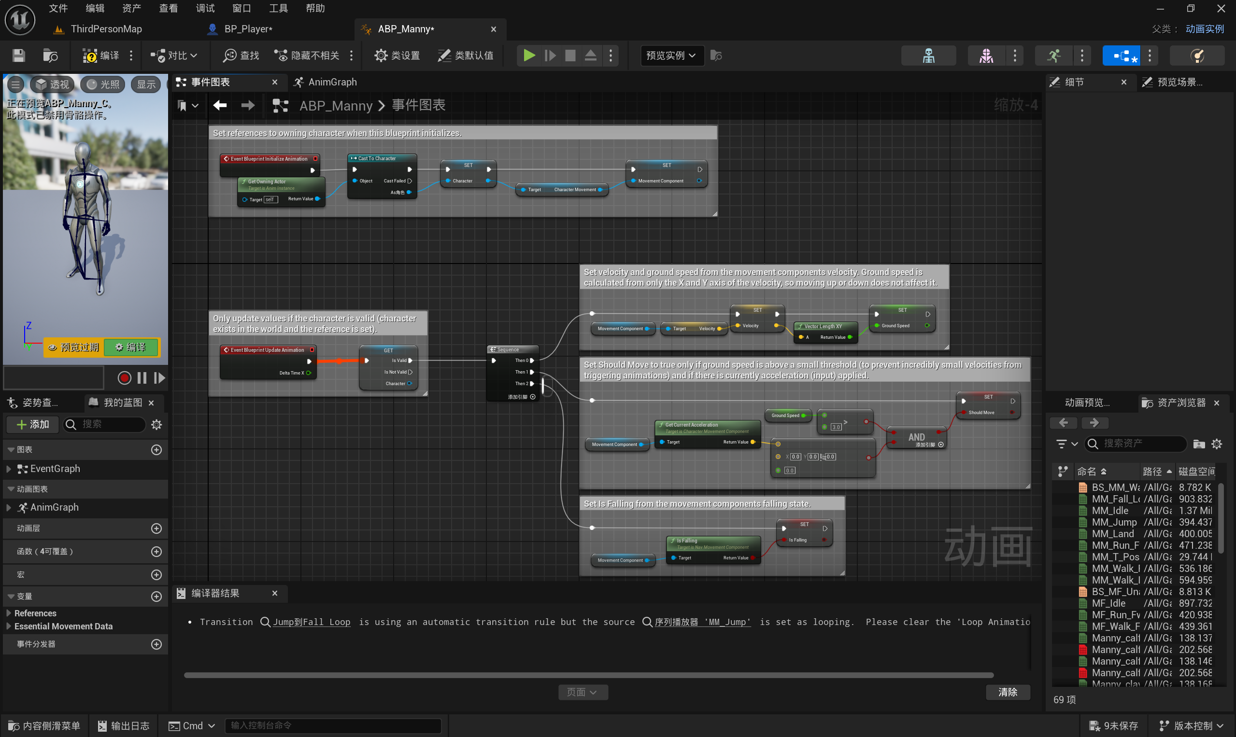Click the record button under the viewport
The width and height of the screenshot is (1236, 737).
124,378
